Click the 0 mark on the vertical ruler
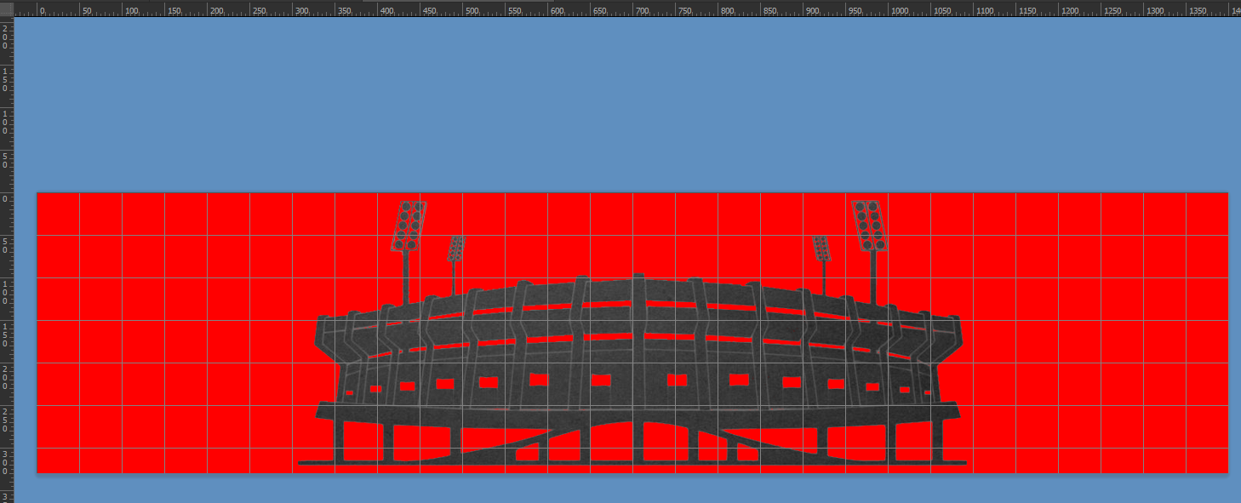The image size is (1241, 503). tap(7, 198)
